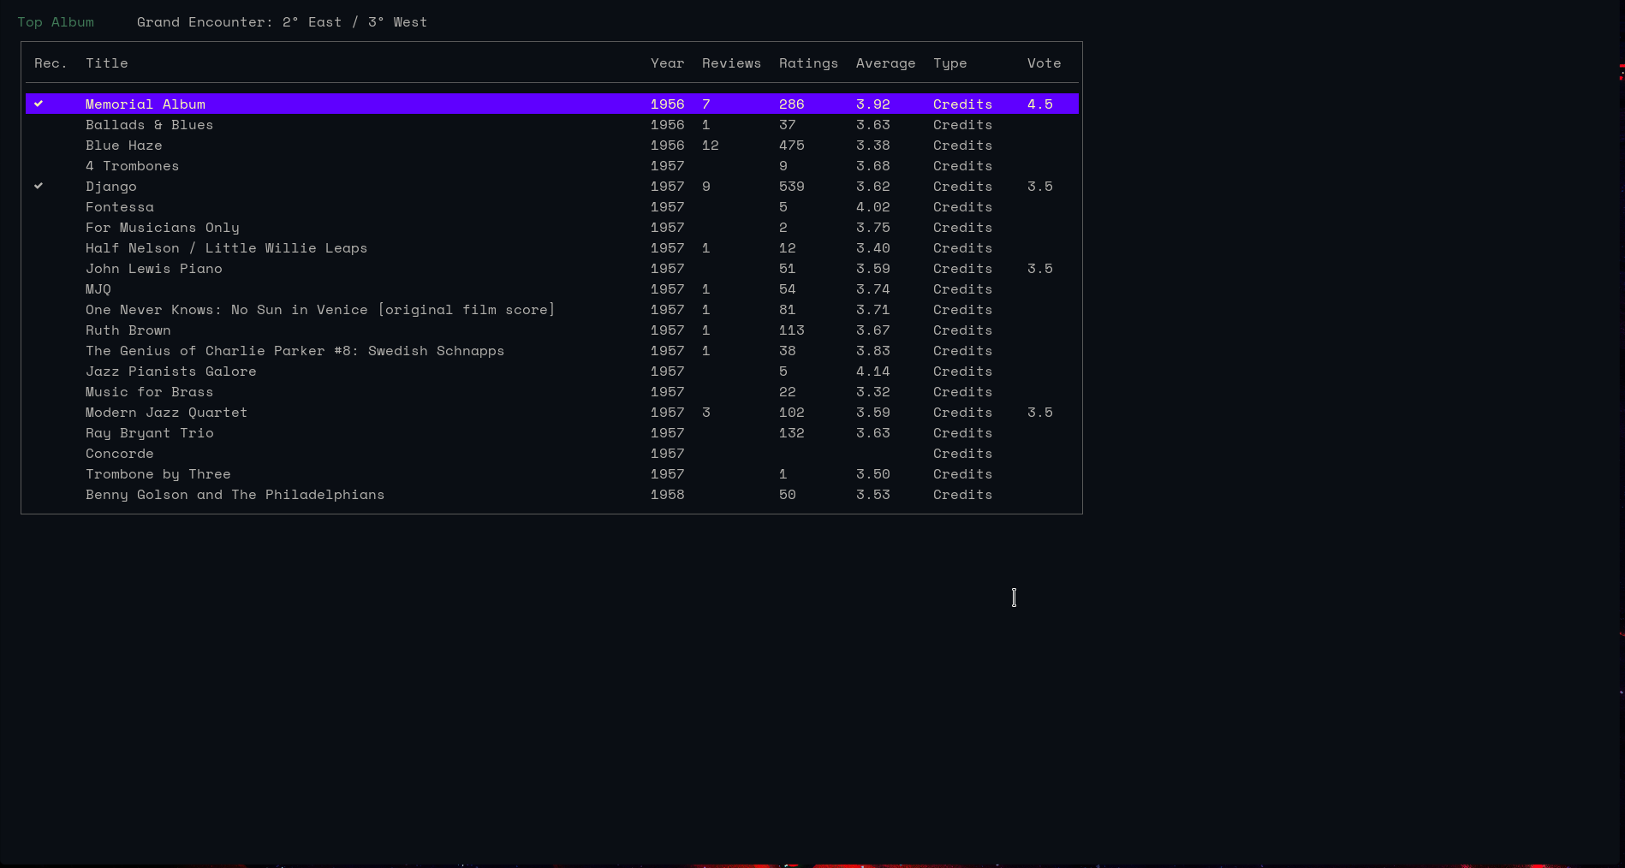Click the checkmark on Memorial Album row
The height and width of the screenshot is (868, 1625).
click(39, 104)
